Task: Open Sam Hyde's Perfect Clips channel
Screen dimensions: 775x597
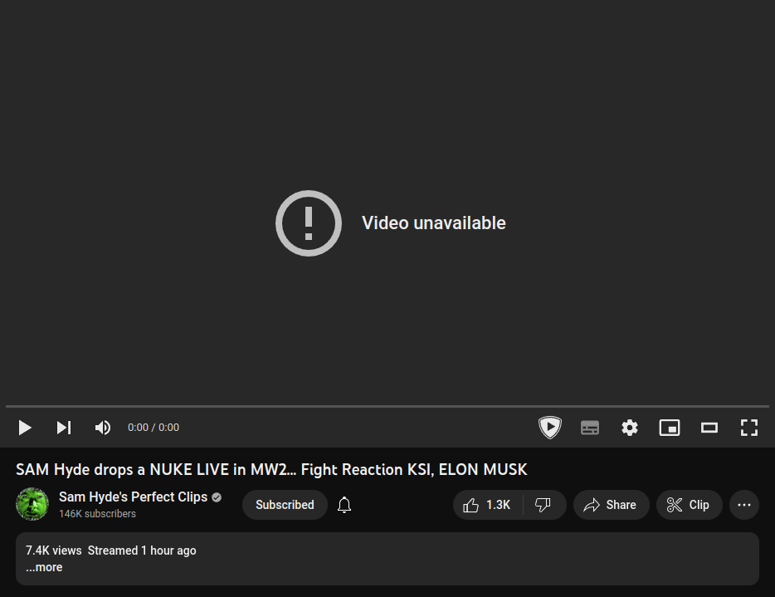Action: [133, 497]
